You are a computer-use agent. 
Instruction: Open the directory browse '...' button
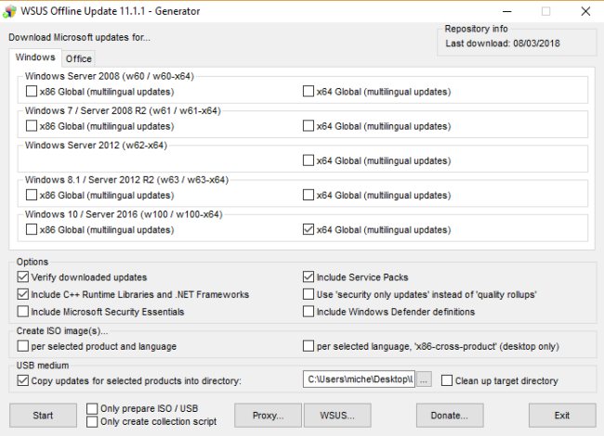click(424, 380)
